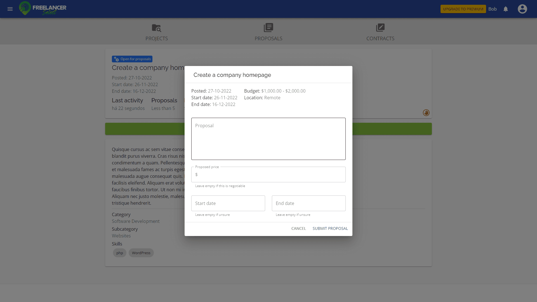Open the notifications bell
Viewport: 537px width, 302px height.
click(506, 9)
